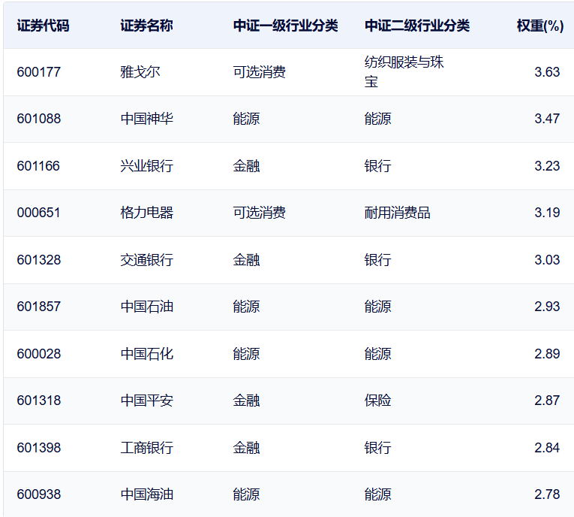The height and width of the screenshot is (517, 574).
Task: Click 金融 in the 中国平安 row
Action: point(246,401)
